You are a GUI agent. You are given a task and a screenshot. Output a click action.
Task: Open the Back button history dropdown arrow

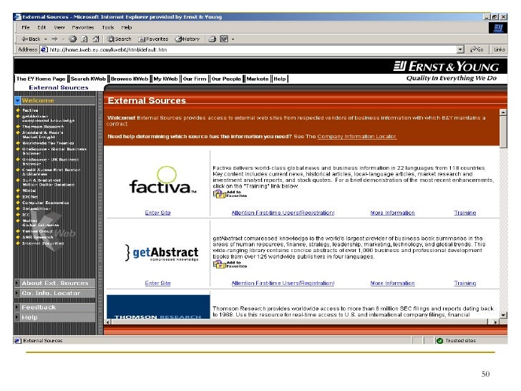click(46, 39)
